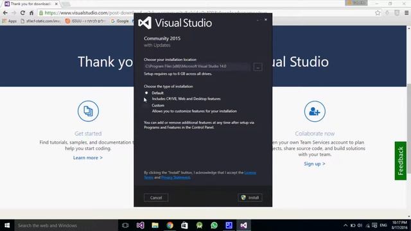This screenshot has height=231, width=411.
Task: Click Cancel in the Visual Studio installer
Action: tap(156, 198)
